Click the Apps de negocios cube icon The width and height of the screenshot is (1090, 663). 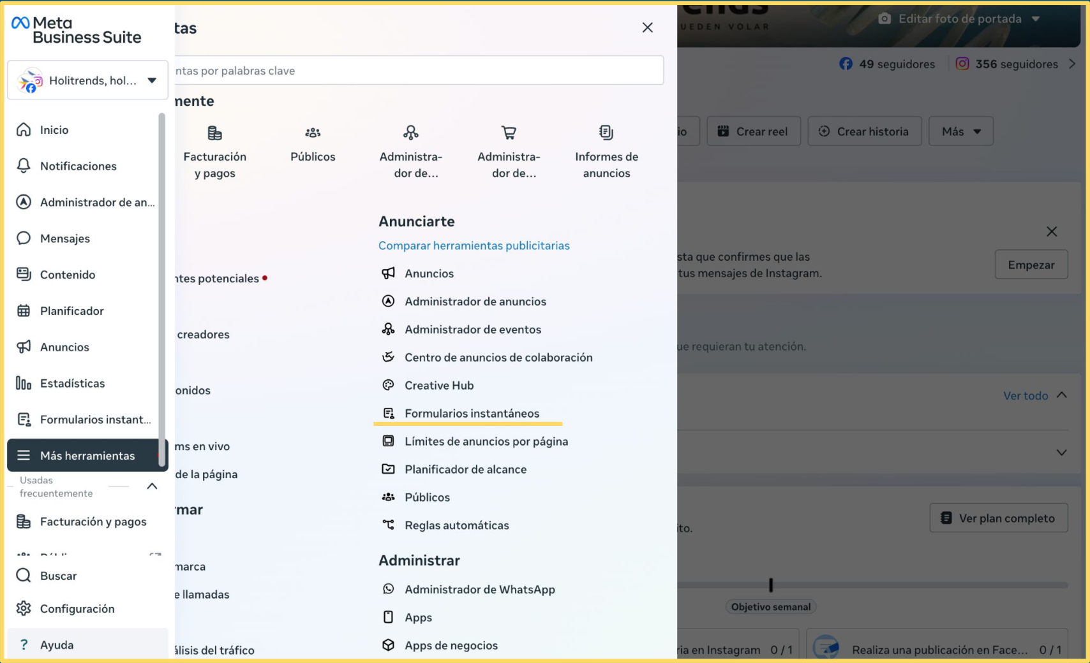pos(388,646)
